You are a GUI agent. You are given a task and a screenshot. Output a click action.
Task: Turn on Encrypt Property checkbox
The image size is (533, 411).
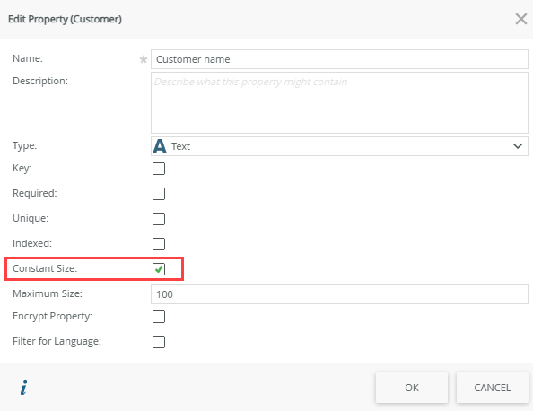pos(159,317)
